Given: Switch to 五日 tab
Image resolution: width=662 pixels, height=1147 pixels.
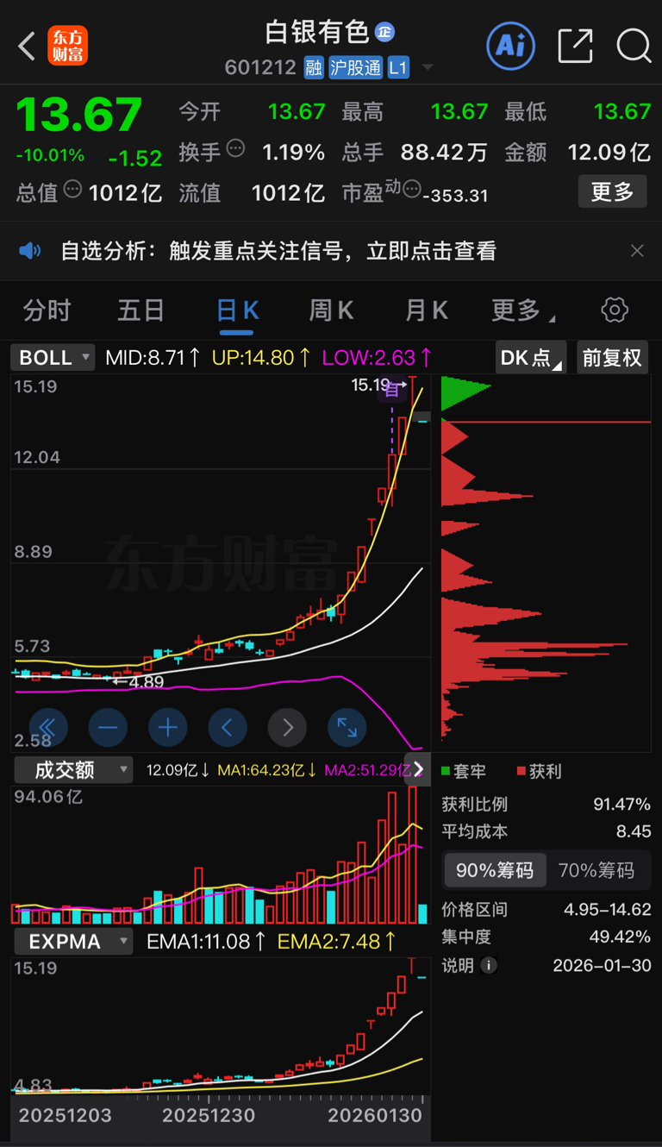Looking at the screenshot, I should tap(141, 310).
